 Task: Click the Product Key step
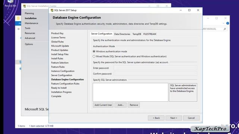pos(57,33)
